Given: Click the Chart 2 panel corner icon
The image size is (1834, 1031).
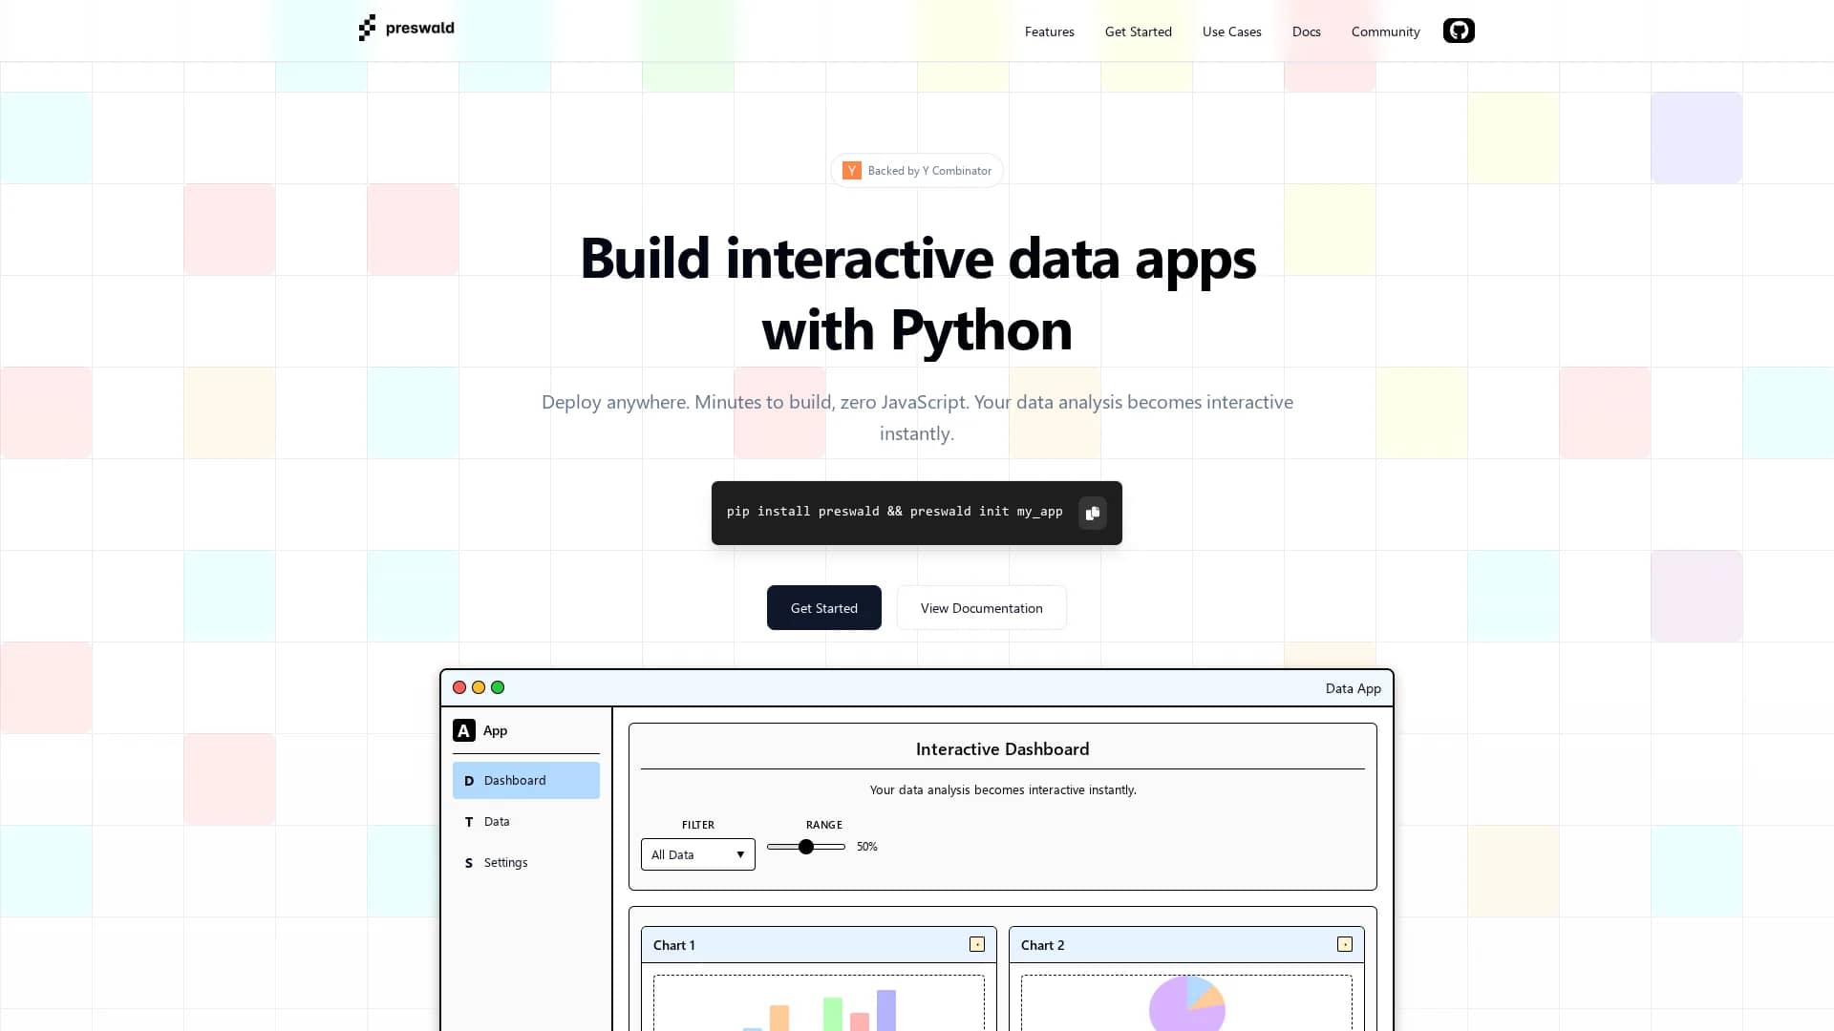Looking at the screenshot, I should click(x=1345, y=944).
